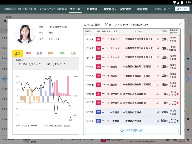Click the red dot on the 現在進行形 Lv2 row
The image size is (192, 144).
tap(177, 94)
